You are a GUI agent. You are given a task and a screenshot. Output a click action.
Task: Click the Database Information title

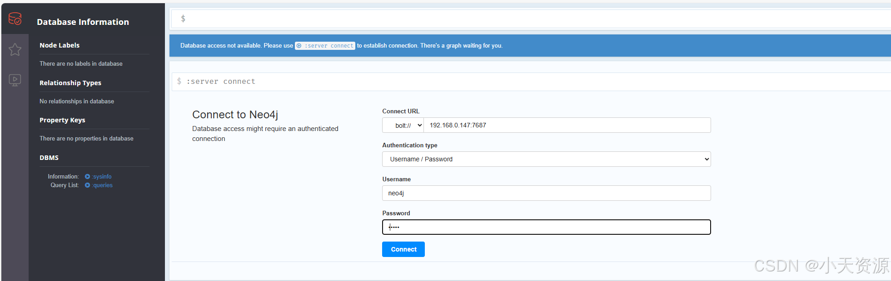coord(83,22)
